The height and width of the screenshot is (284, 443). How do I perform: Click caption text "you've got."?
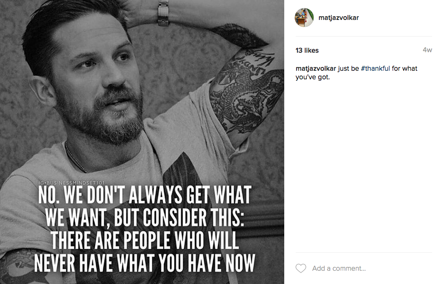click(x=312, y=77)
